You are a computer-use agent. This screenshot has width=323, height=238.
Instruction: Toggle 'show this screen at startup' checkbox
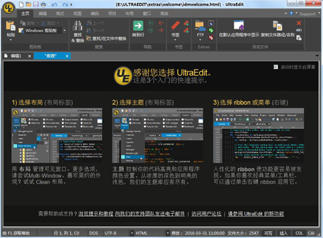coord(275,67)
